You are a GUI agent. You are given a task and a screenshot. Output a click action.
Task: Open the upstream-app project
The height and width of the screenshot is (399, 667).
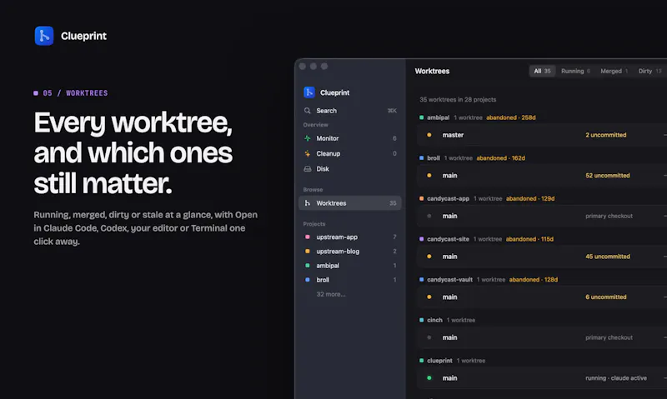pos(350,237)
